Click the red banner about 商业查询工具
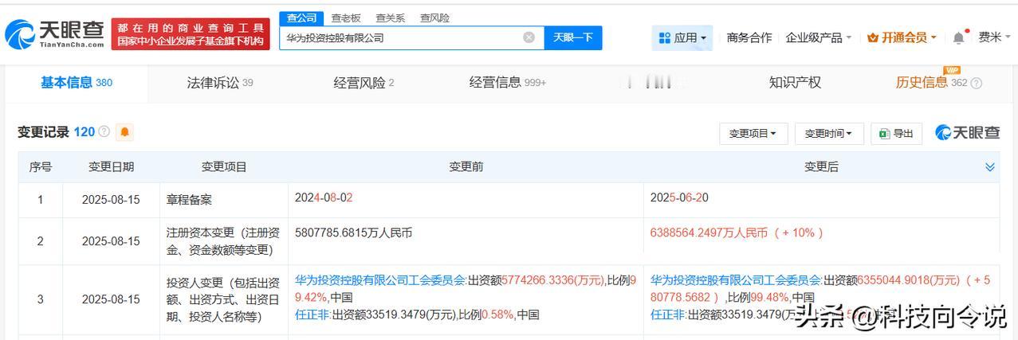1018x340 pixels. pyautogui.click(x=190, y=34)
